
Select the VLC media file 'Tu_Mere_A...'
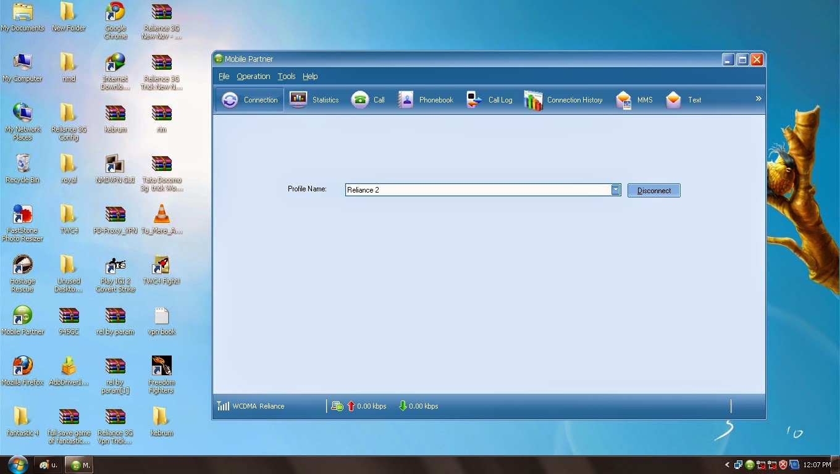(x=161, y=220)
